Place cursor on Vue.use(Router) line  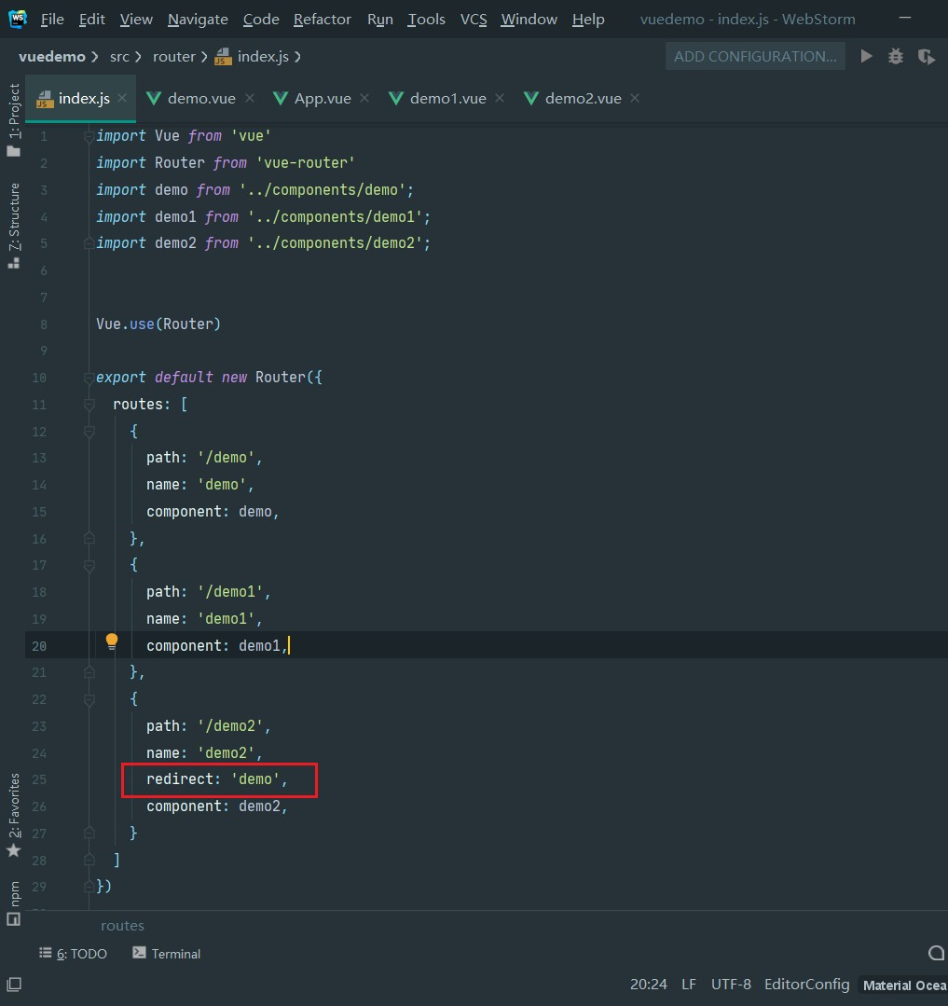point(158,324)
